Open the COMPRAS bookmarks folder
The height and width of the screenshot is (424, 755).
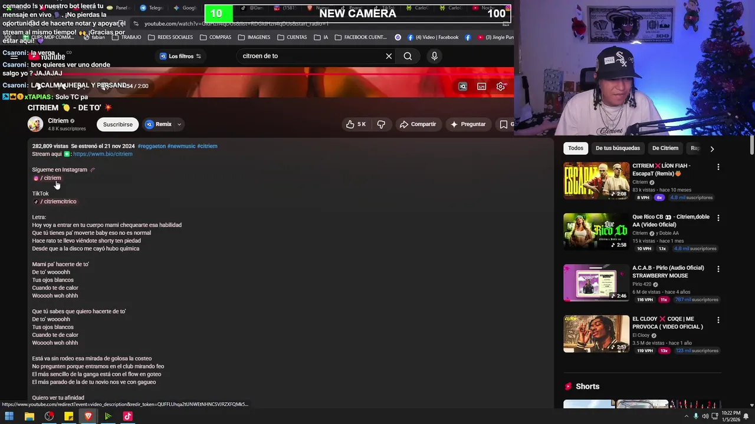(x=215, y=37)
